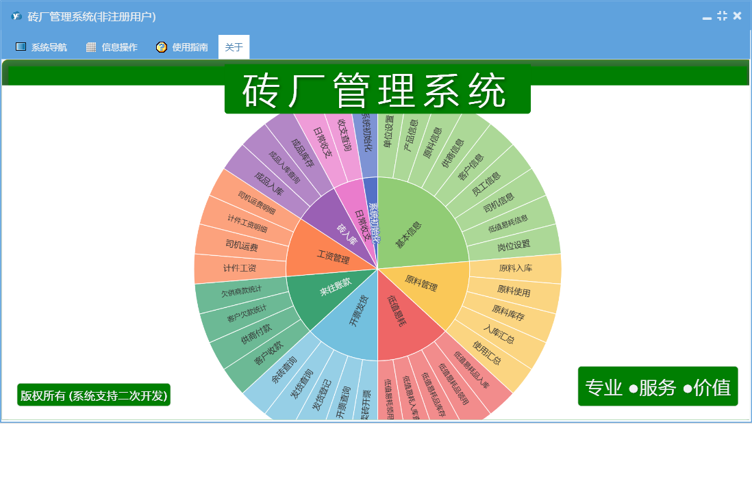Click the 使用指南 question mark icon
The width and height of the screenshot is (752, 498).
point(162,47)
